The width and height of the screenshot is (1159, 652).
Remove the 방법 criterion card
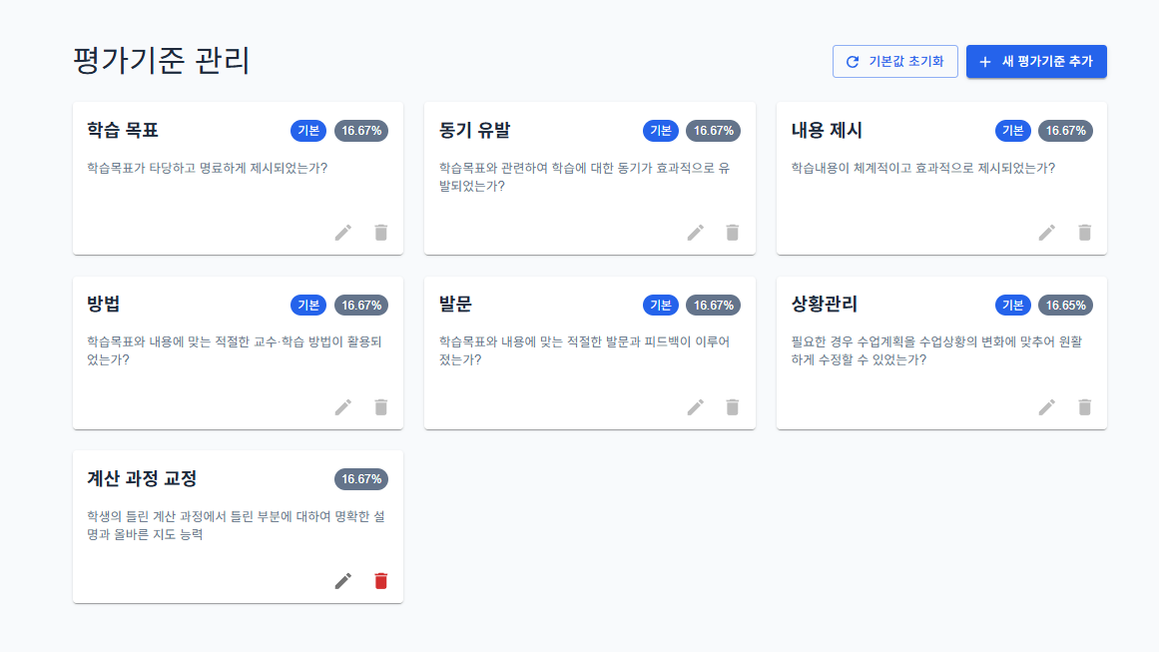click(x=380, y=407)
